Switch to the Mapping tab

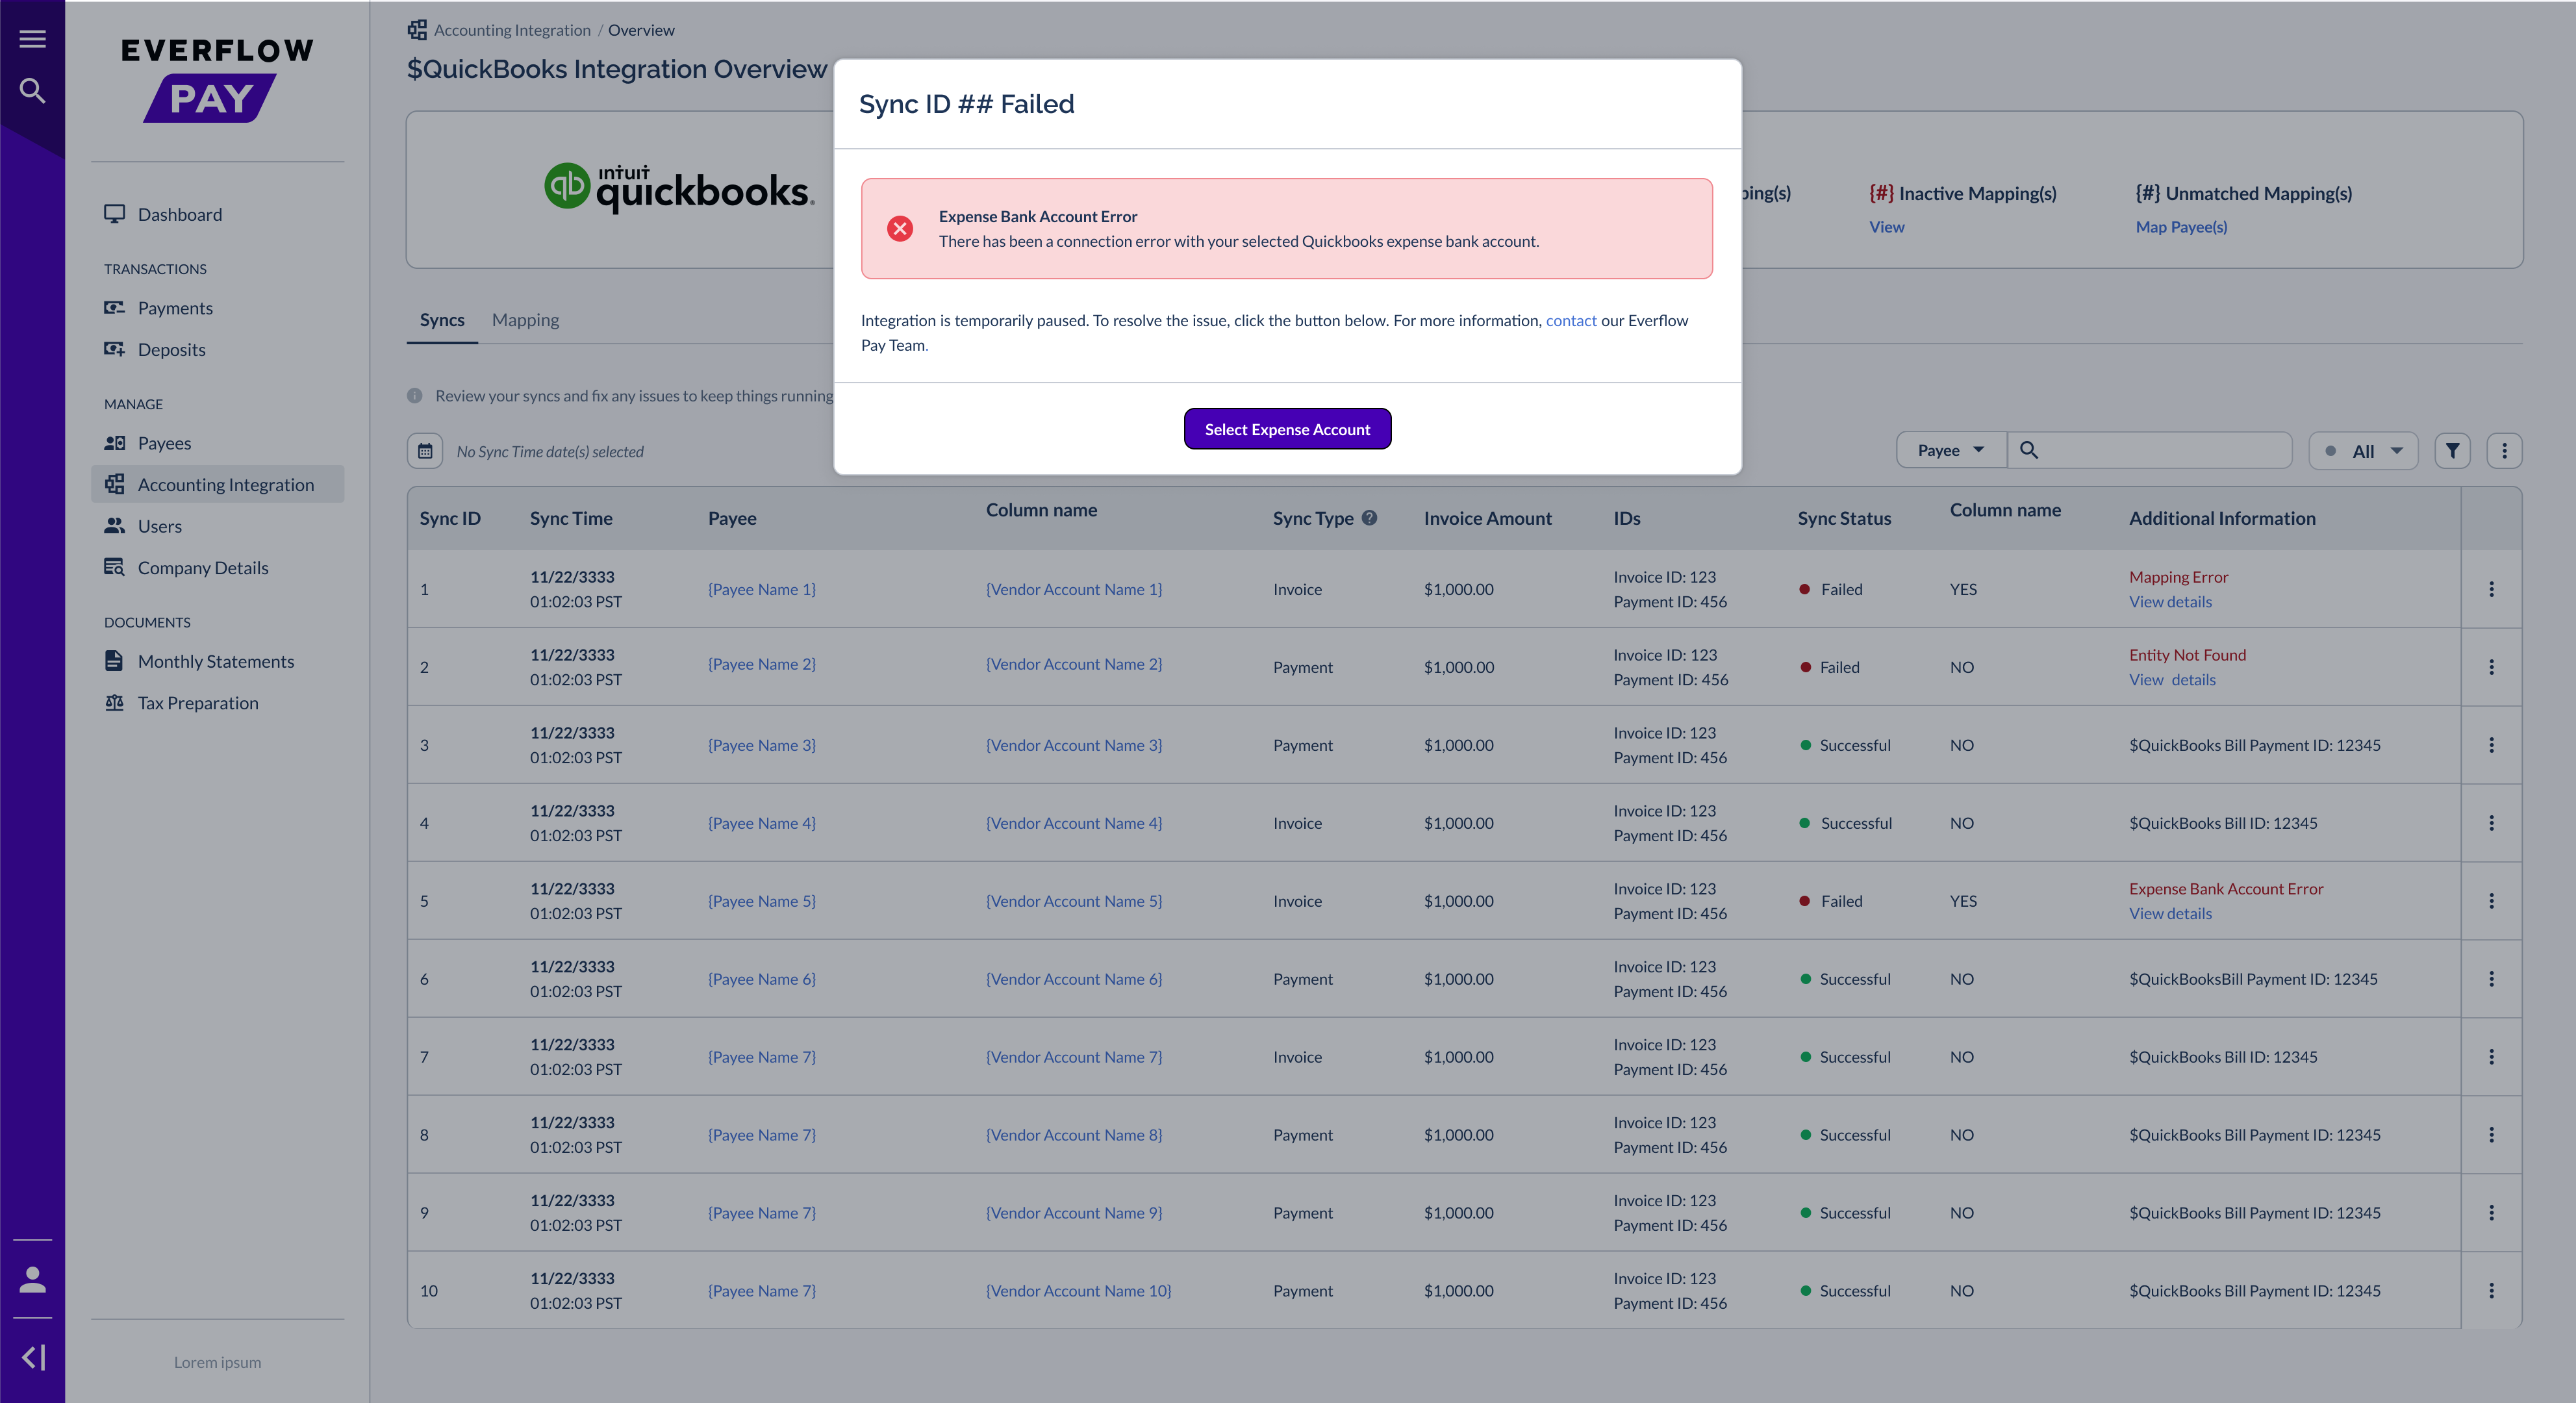click(525, 320)
